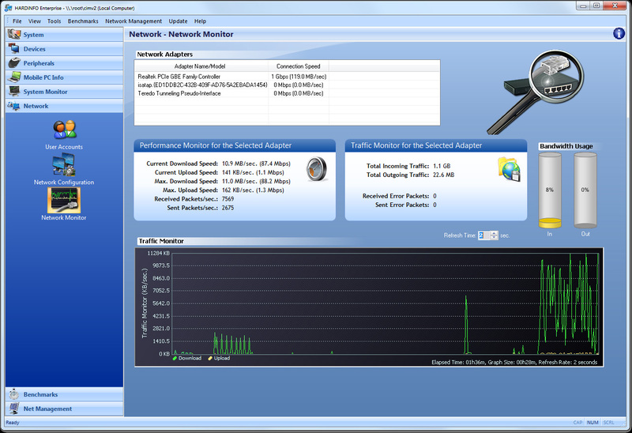Viewport: 632px width, 433px height.
Task: Select the isatap adapter row
Action: tap(287, 85)
